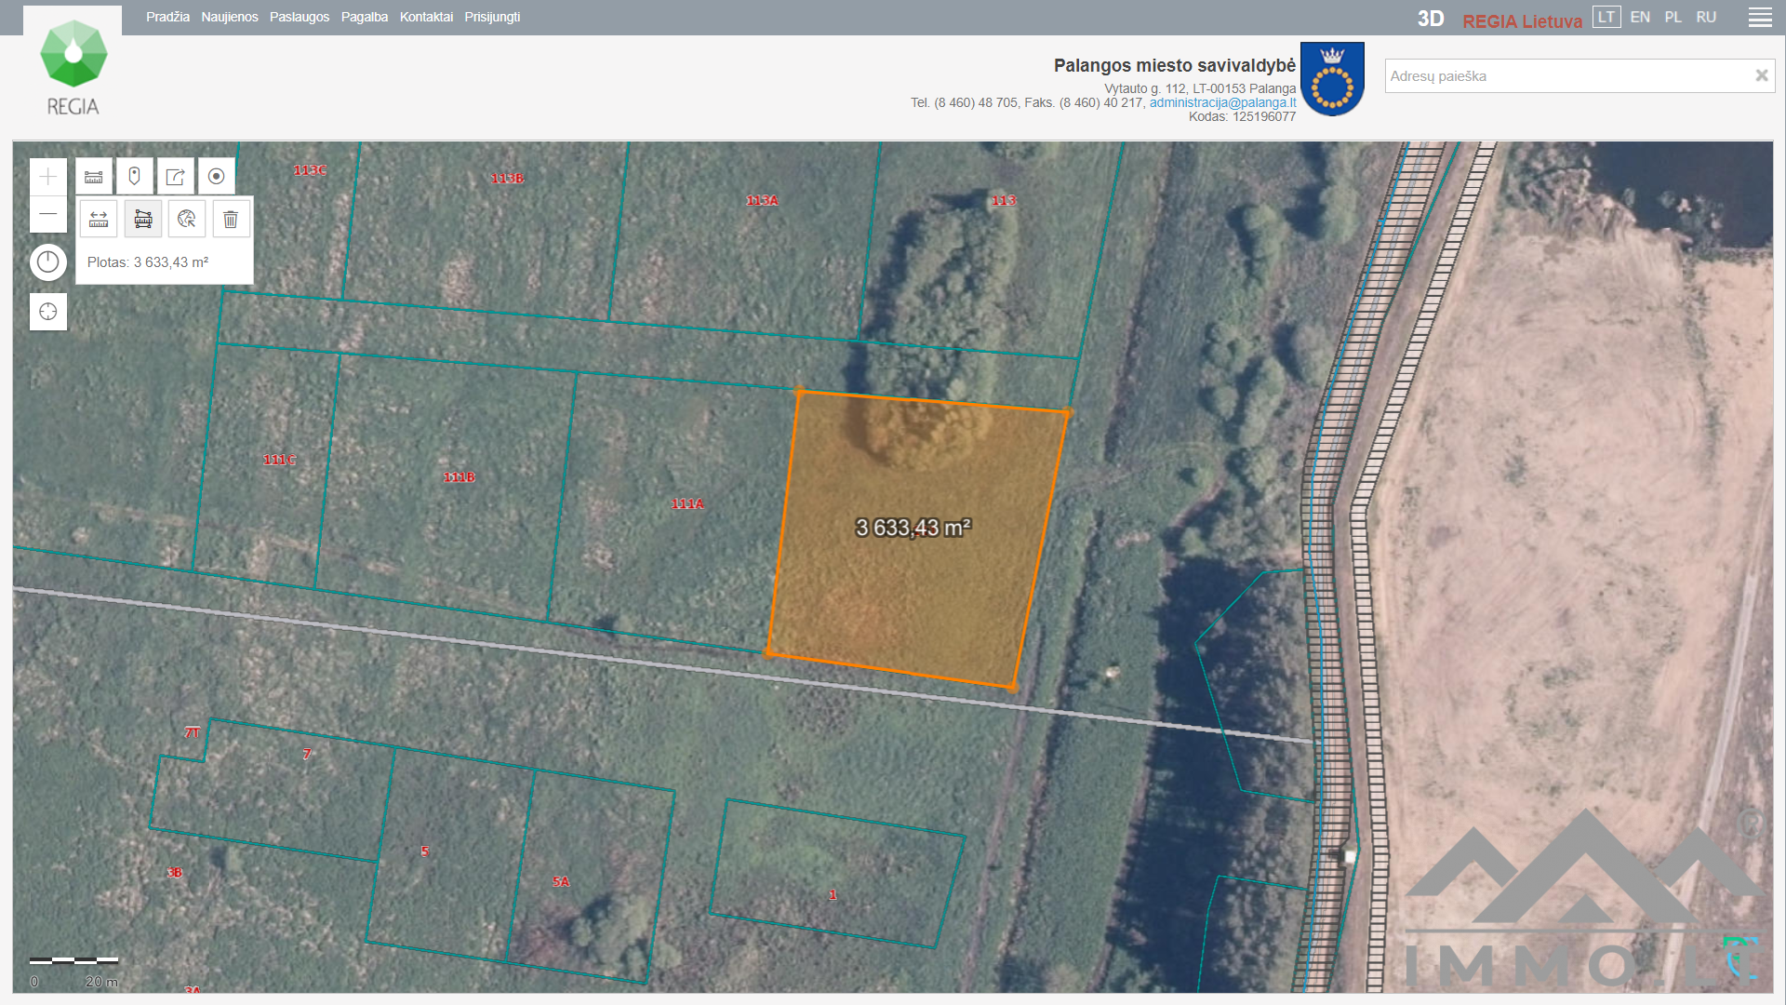Screen dimensions: 1786x1005
Task: Open the REGIA Lietuva link
Action: click(1522, 20)
